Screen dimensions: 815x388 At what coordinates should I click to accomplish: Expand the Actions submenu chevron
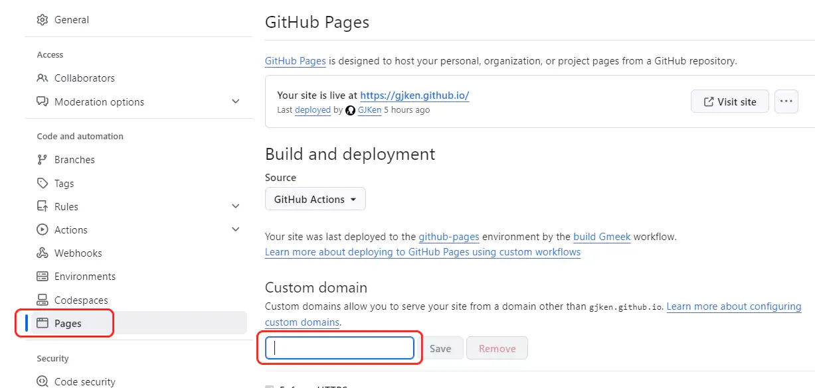(235, 230)
